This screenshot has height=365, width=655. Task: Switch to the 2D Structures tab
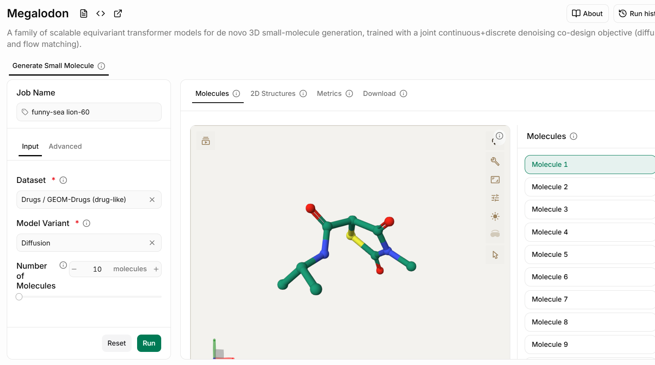pos(273,93)
